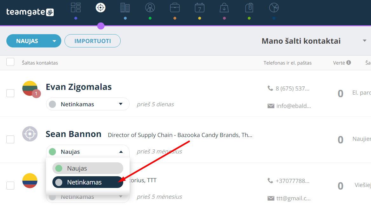Viewport: 371px width, 212px height.
Task: Collapse Sean Bannon's Naujas status dropdown
Action: point(88,152)
